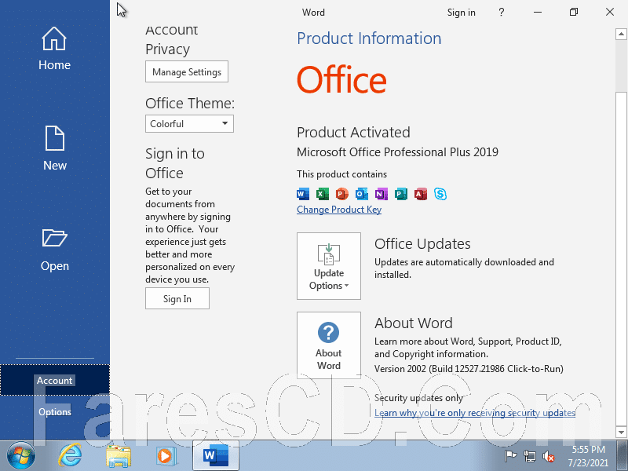This screenshot has height=471, width=628.
Task: Open link about receiving security updates only
Action: pos(475,413)
